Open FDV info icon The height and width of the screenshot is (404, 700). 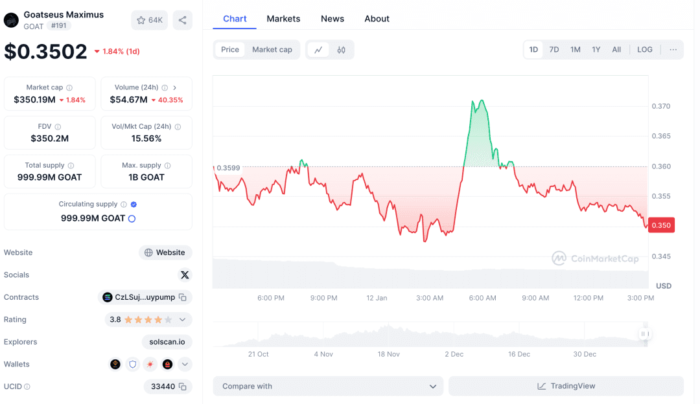58,127
